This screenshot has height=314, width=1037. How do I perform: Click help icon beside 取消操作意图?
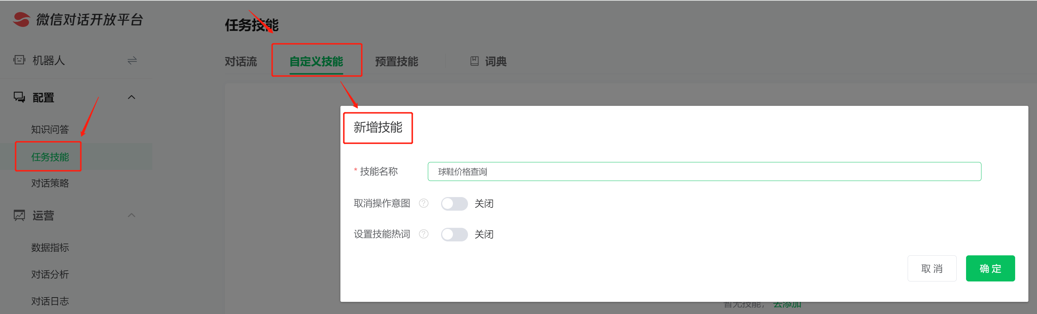pyautogui.click(x=424, y=203)
